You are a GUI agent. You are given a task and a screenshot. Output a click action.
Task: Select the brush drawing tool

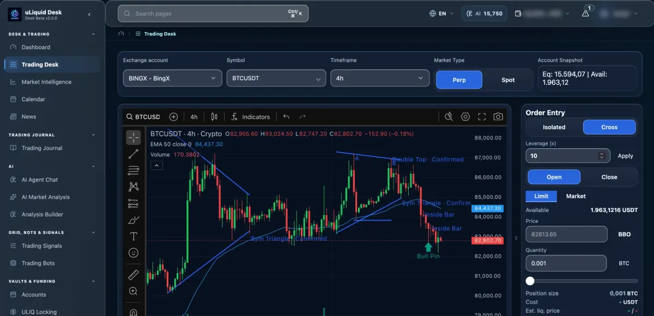134,220
